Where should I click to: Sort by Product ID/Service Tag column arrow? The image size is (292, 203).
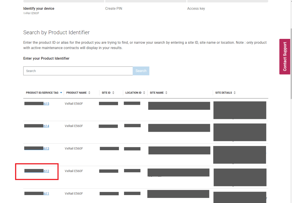[x=61, y=93]
